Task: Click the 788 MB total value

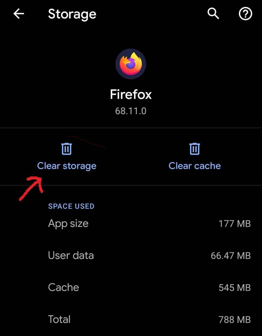Action: pos(234,320)
